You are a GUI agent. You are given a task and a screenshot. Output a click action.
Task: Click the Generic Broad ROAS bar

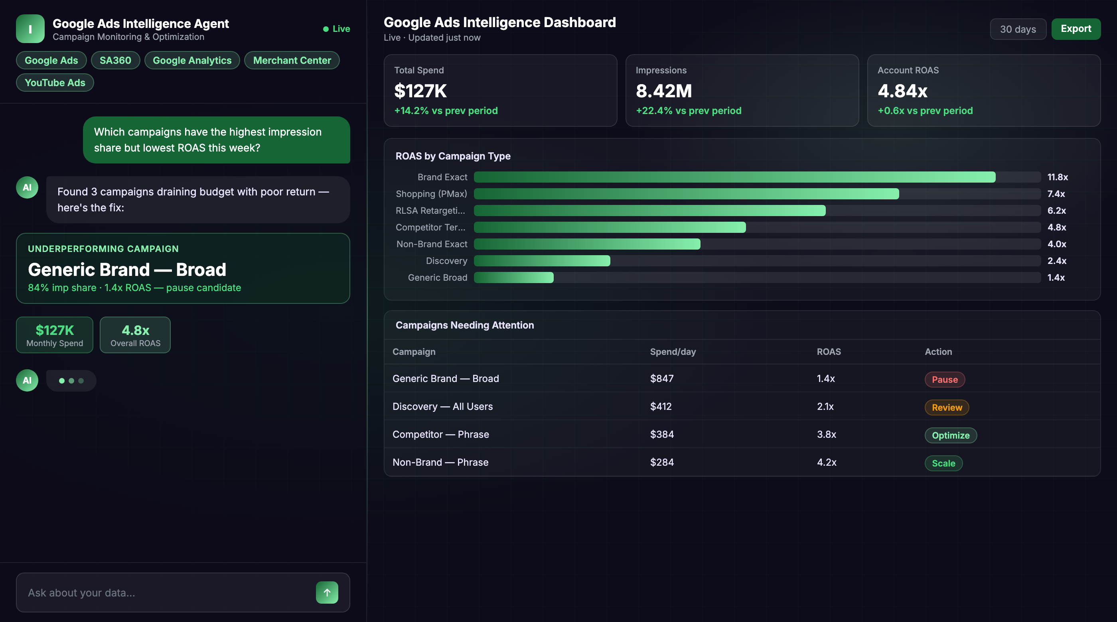click(x=513, y=278)
